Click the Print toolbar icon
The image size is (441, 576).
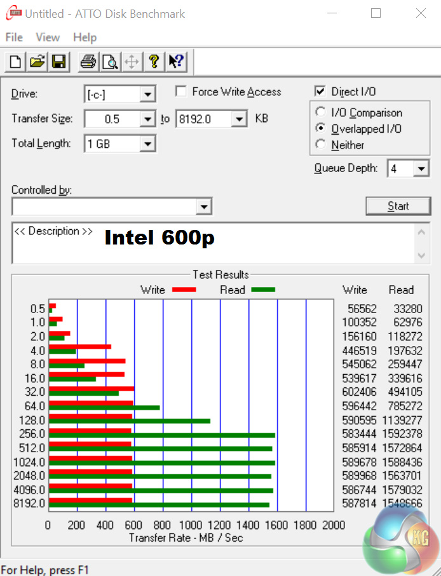tap(88, 62)
